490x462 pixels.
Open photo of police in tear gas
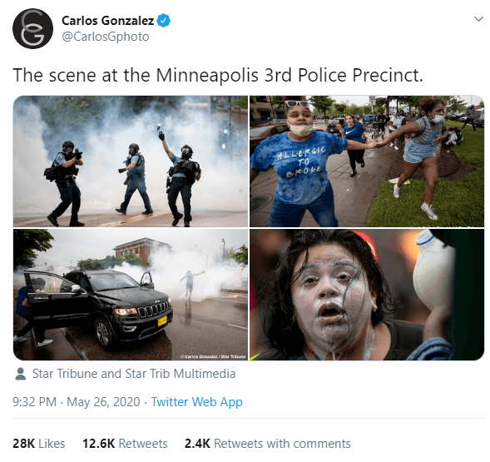(131, 161)
